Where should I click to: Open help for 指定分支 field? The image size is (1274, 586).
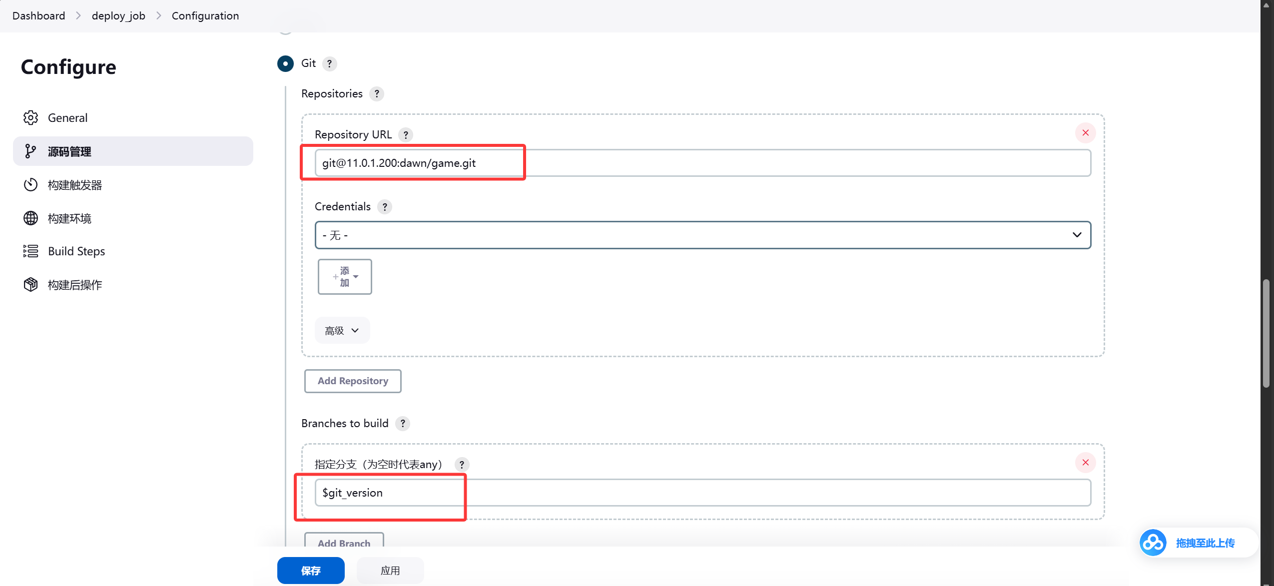click(462, 465)
